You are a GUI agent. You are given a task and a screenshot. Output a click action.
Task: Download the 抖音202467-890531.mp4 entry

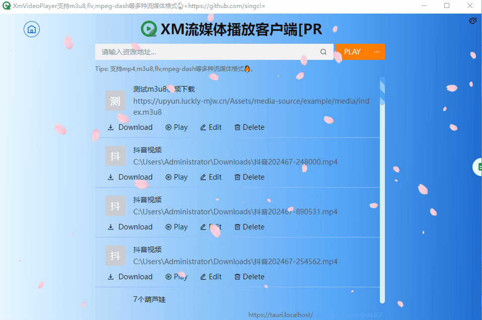pos(130,227)
